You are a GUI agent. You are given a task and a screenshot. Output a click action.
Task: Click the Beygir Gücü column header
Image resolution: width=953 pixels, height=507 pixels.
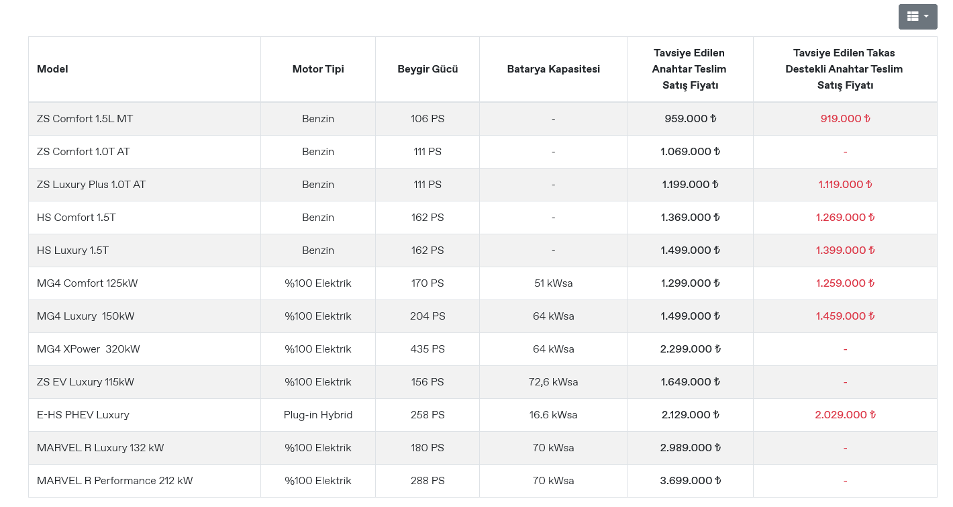(428, 69)
